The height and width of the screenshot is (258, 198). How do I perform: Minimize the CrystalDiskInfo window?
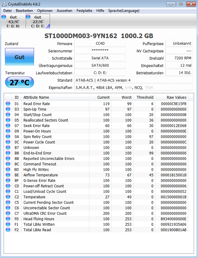coord(171,4)
